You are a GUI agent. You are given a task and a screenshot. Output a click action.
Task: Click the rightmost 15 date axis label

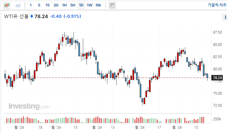coord(196,128)
